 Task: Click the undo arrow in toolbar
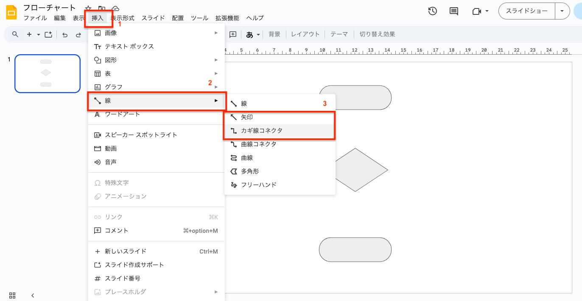coord(65,35)
